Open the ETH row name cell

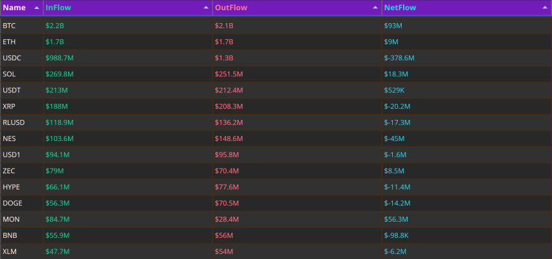[22, 42]
